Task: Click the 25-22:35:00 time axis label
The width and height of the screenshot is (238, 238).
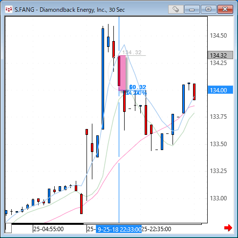Action: point(156,229)
